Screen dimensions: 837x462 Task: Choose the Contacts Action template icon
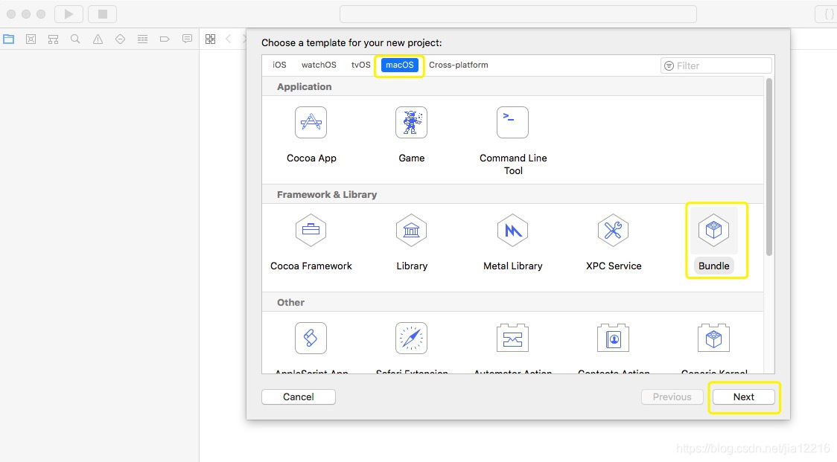(614, 338)
